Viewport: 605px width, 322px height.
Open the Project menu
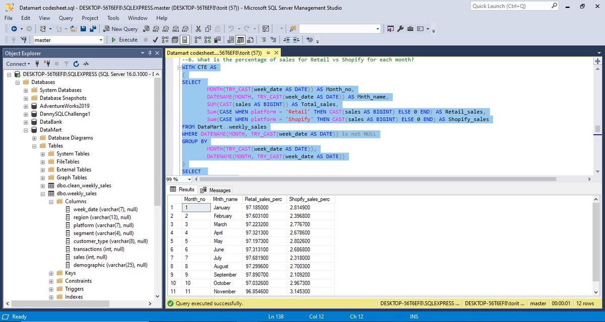pos(90,18)
